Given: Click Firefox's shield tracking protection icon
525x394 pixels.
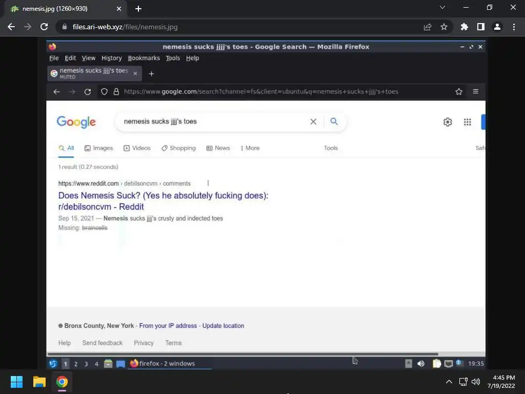Looking at the screenshot, I should 104,91.
